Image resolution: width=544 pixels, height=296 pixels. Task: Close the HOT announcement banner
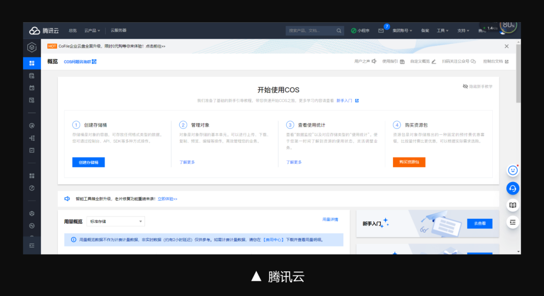click(x=507, y=46)
